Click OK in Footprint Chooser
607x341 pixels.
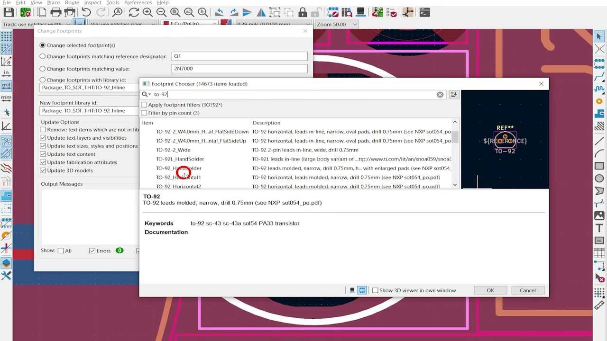pyautogui.click(x=490, y=290)
